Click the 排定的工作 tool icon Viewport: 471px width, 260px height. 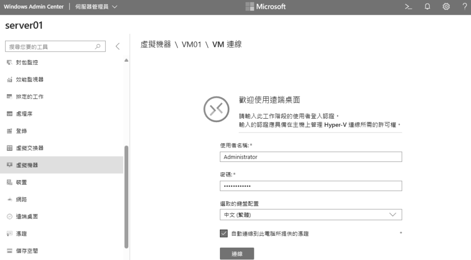[10, 97]
